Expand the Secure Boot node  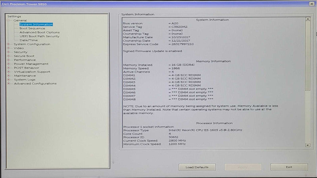coord(8,56)
